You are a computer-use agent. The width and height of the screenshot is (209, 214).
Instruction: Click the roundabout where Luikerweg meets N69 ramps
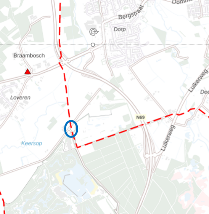[148, 156]
